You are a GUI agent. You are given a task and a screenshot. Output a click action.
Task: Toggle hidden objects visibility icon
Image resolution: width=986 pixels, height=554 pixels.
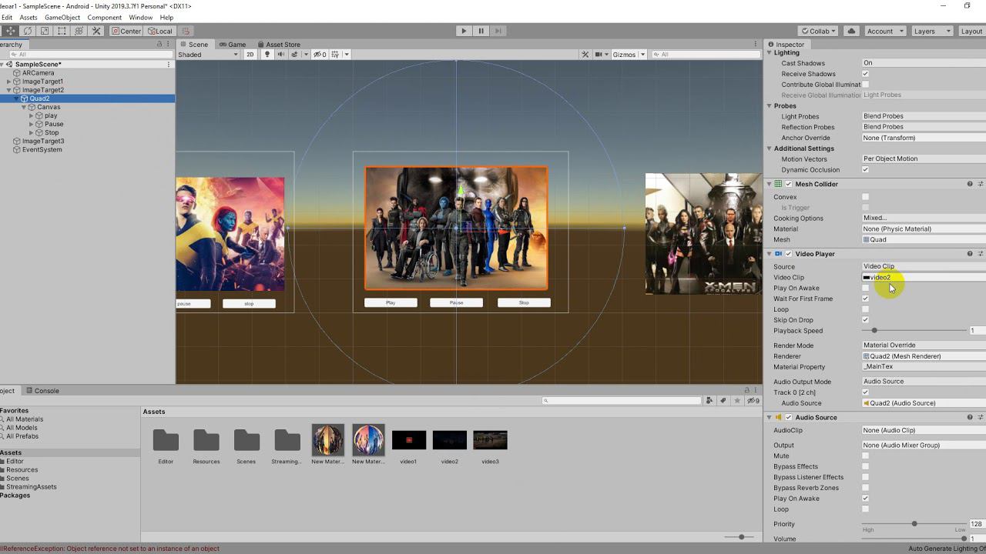coord(320,55)
